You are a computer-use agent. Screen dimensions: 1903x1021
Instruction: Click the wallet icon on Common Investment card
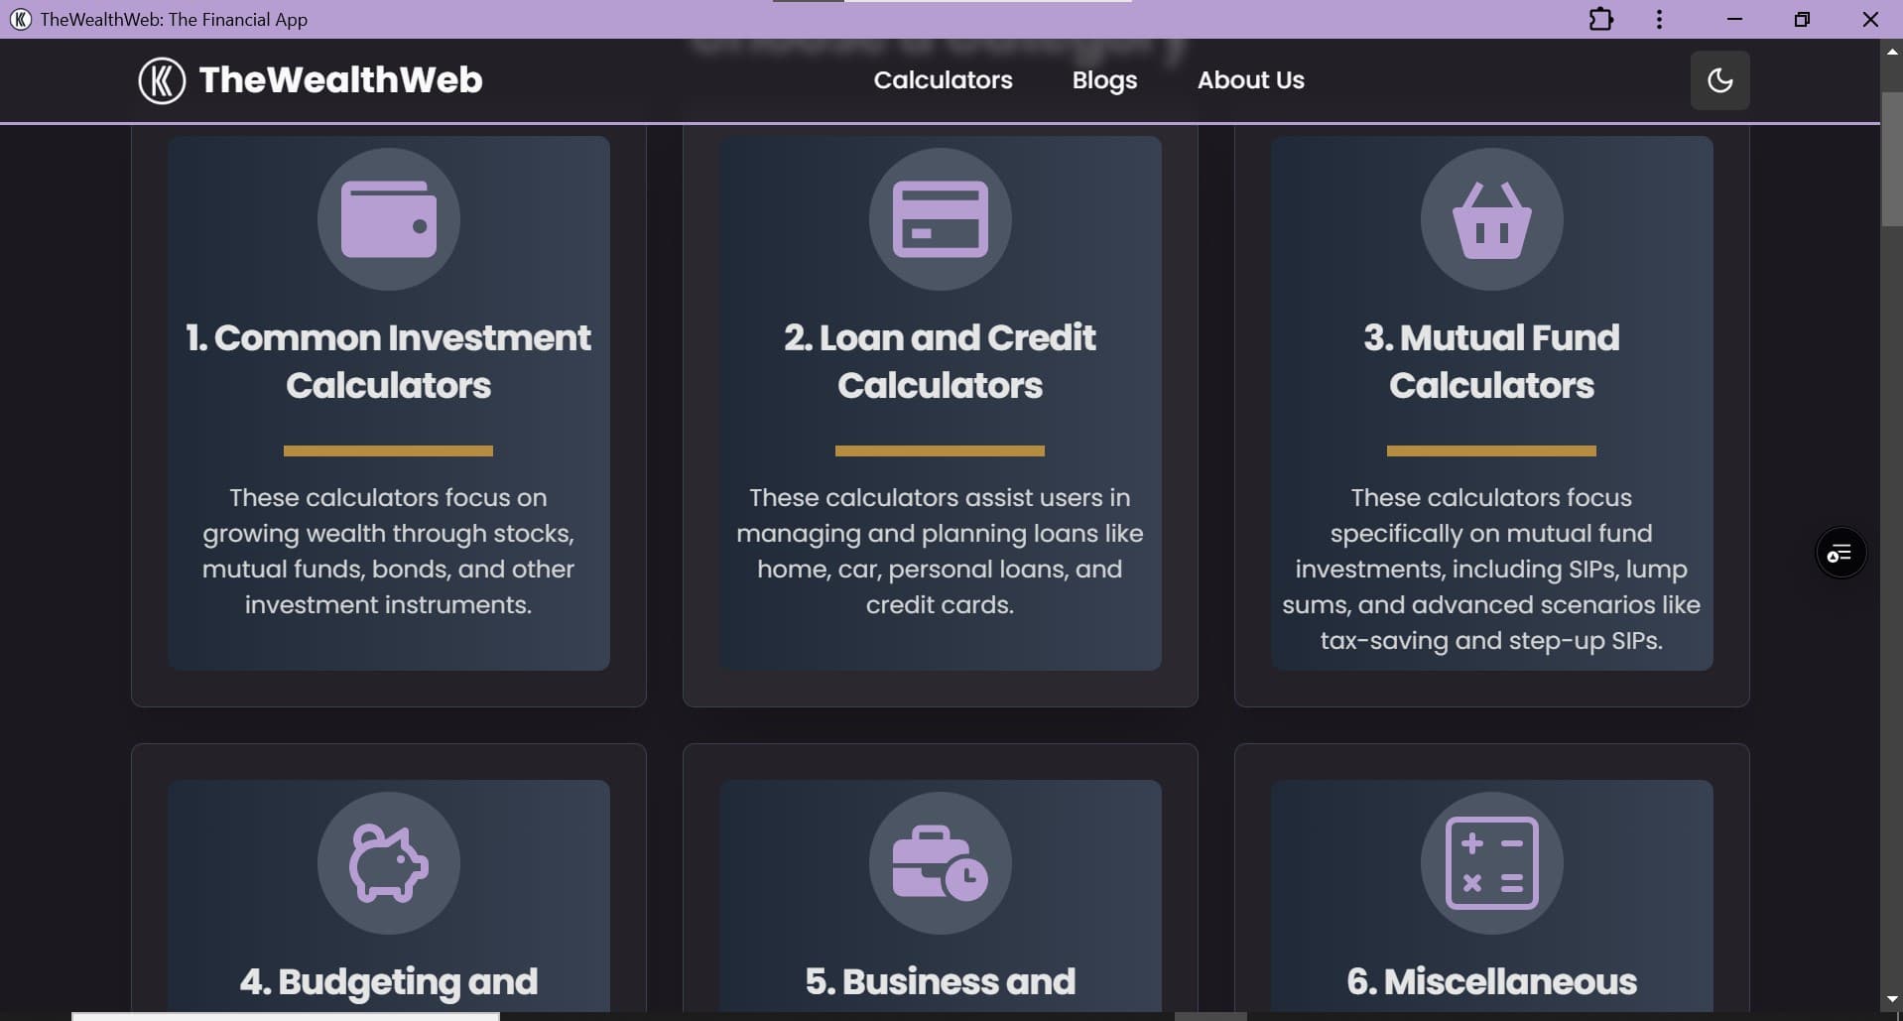[387, 218]
